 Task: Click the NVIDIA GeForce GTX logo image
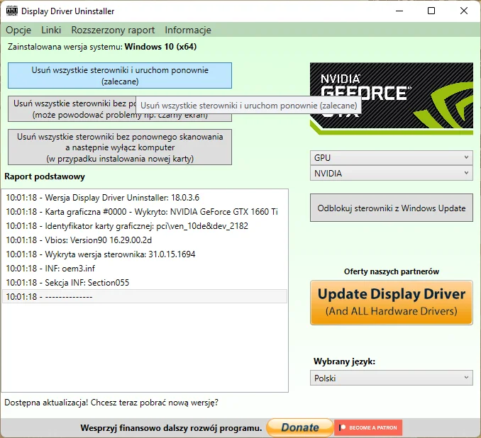392,99
